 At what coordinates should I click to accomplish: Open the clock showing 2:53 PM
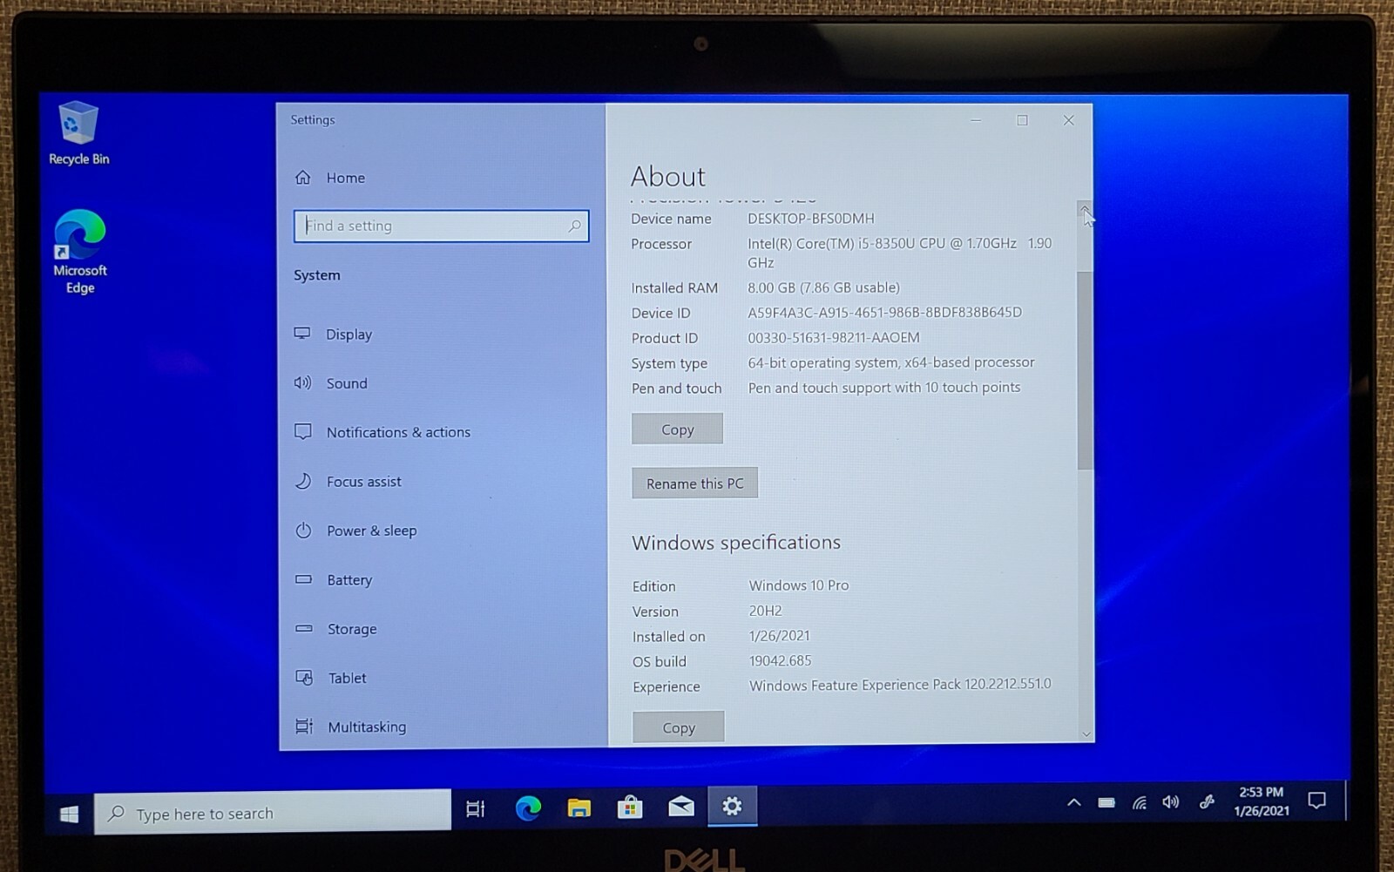click(1261, 801)
